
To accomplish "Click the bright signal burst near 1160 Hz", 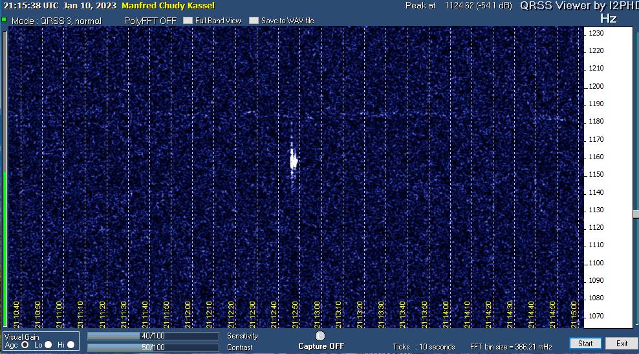I will pyautogui.click(x=294, y=159).
